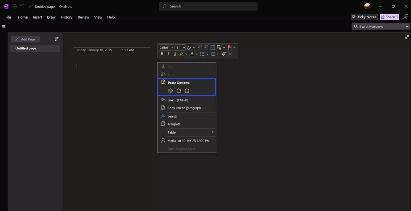Screen dimensions: 411x211
Task: Click the page sort icon
Action: (x=57, y=39)
